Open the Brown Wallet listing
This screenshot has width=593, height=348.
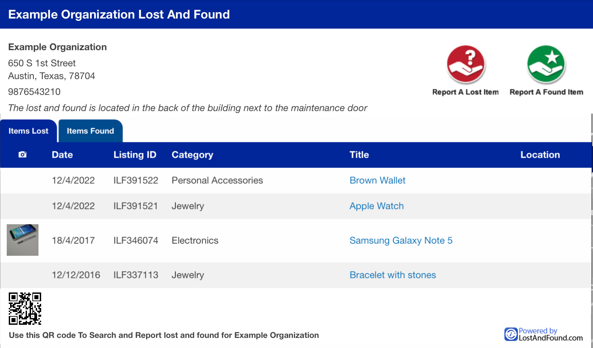[x=377, y=180]
